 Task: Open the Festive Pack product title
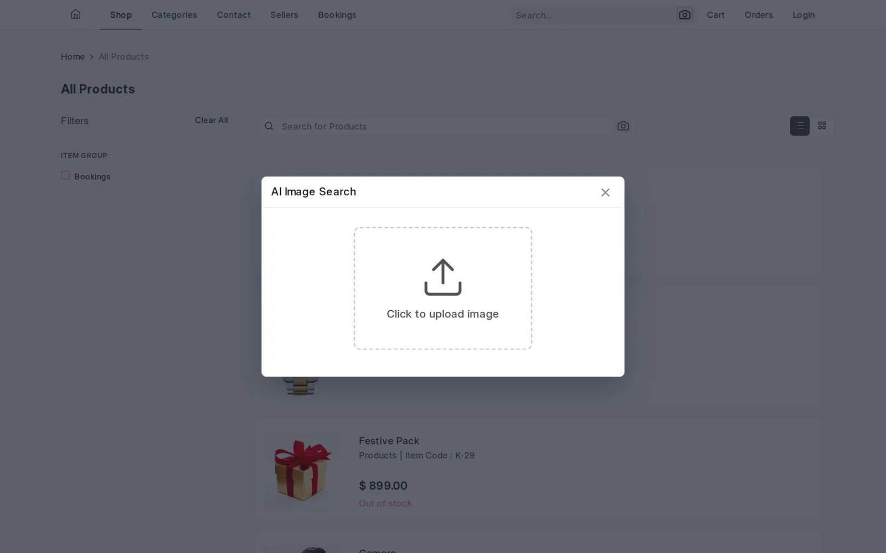[x=389, y=441]
